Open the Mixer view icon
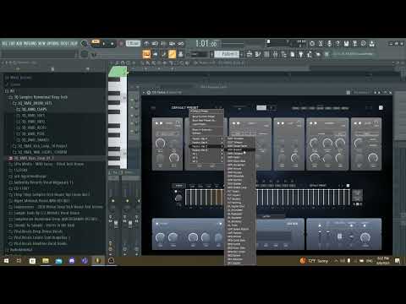406x304 pixels. (275, 54)
